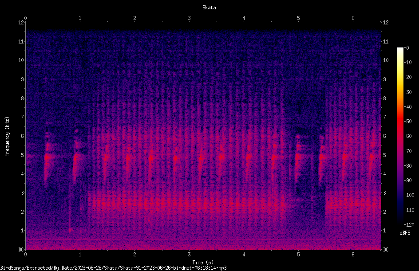Click the "11" tick on the left frequency axis
Image resolution: width=419 pixels, height=271 pixels.
click(x=21, y=41)
